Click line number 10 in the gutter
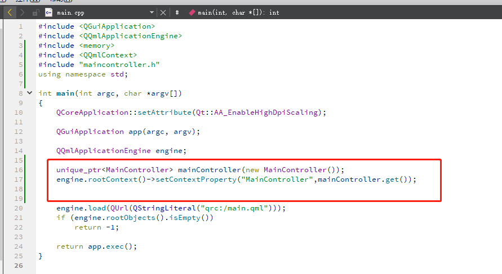Viewport: 502px width, 274px height. click(x=19, y=113)
